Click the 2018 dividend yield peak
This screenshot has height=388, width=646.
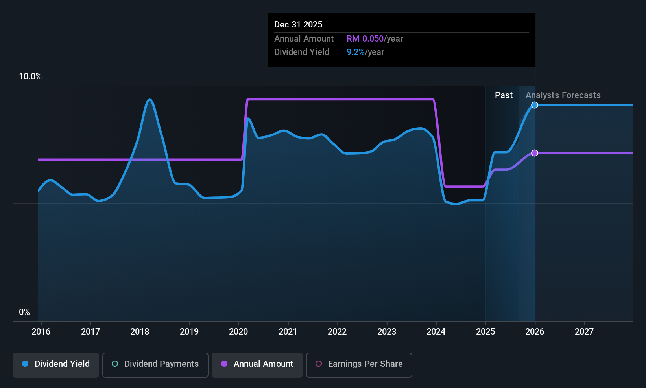(x=149, y=99)
